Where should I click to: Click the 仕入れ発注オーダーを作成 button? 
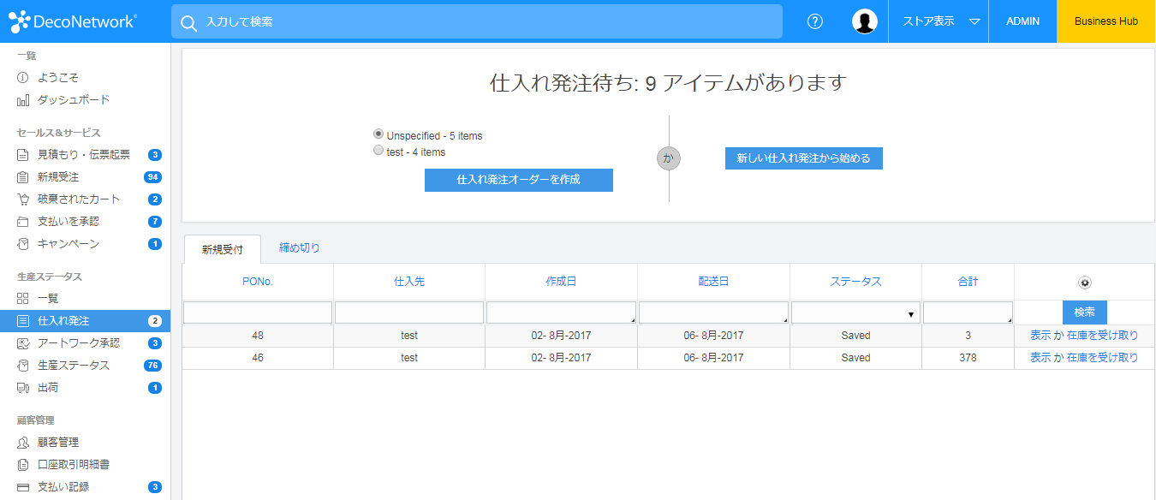518,180
